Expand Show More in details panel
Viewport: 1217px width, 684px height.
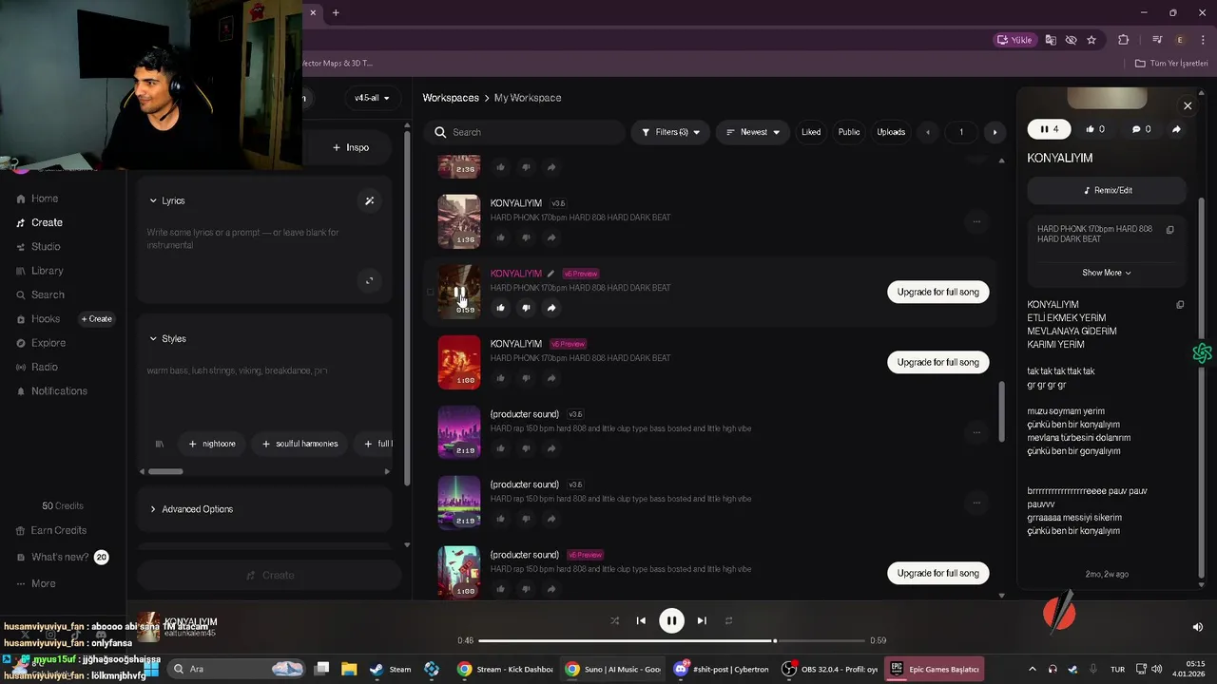point(1107,273)
